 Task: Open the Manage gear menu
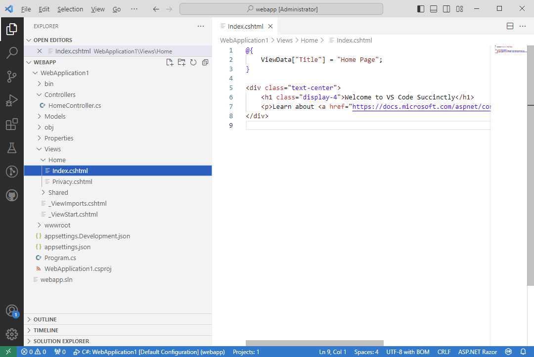pos(11,334)
